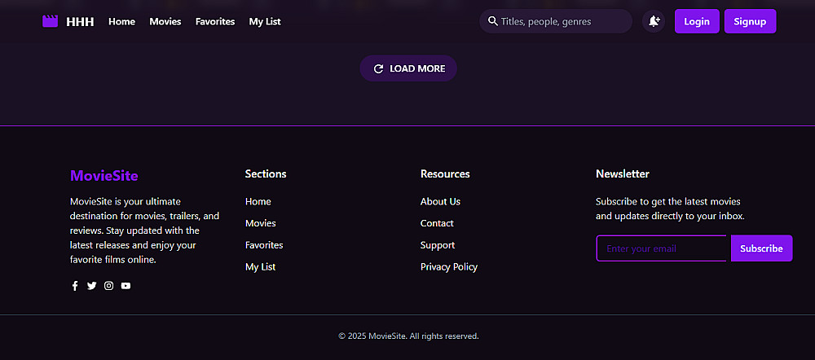
Task: Focus the newsletter email input field
Action: (x=662, y=248)
